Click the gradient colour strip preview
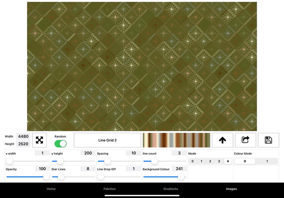 click(x=176, y=140)
